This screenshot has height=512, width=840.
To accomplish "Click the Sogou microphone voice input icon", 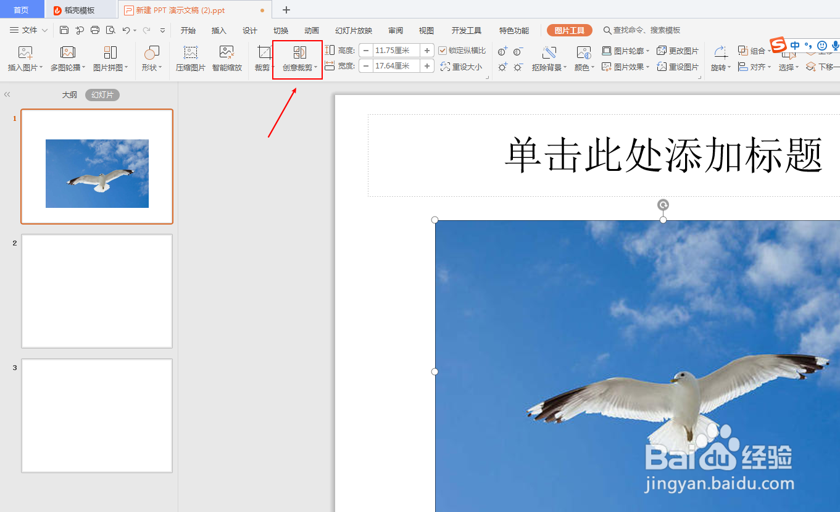I will 836,46.
